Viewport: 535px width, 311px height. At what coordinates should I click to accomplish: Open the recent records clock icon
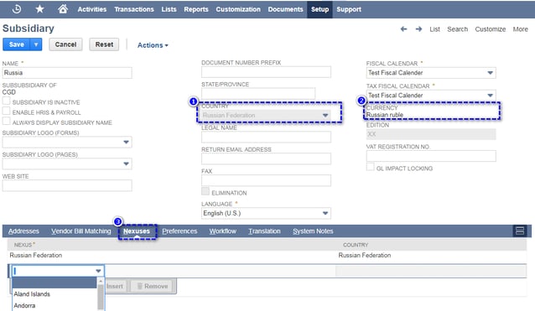[17, 9]
